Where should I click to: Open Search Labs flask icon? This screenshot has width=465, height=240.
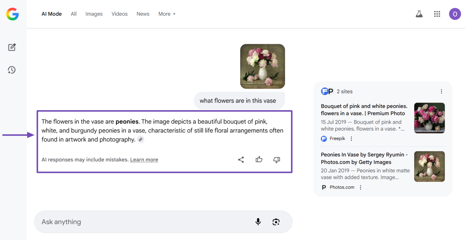coord(419,14)
